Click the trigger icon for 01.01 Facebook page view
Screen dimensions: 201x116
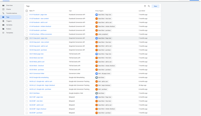pyautogui.click(x=96, y=15)
